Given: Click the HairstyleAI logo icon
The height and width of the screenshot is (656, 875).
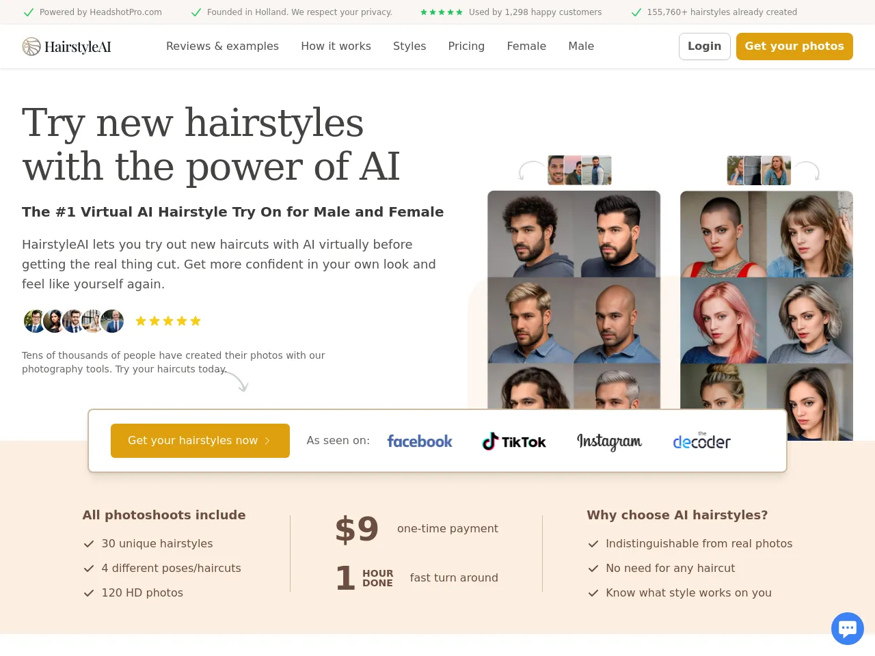Looking at the screenshot, I should (31, 46).
